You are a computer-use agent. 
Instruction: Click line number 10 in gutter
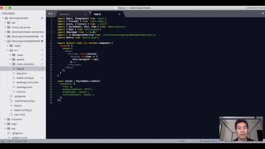pyautogui.click(x=51, y=43)
